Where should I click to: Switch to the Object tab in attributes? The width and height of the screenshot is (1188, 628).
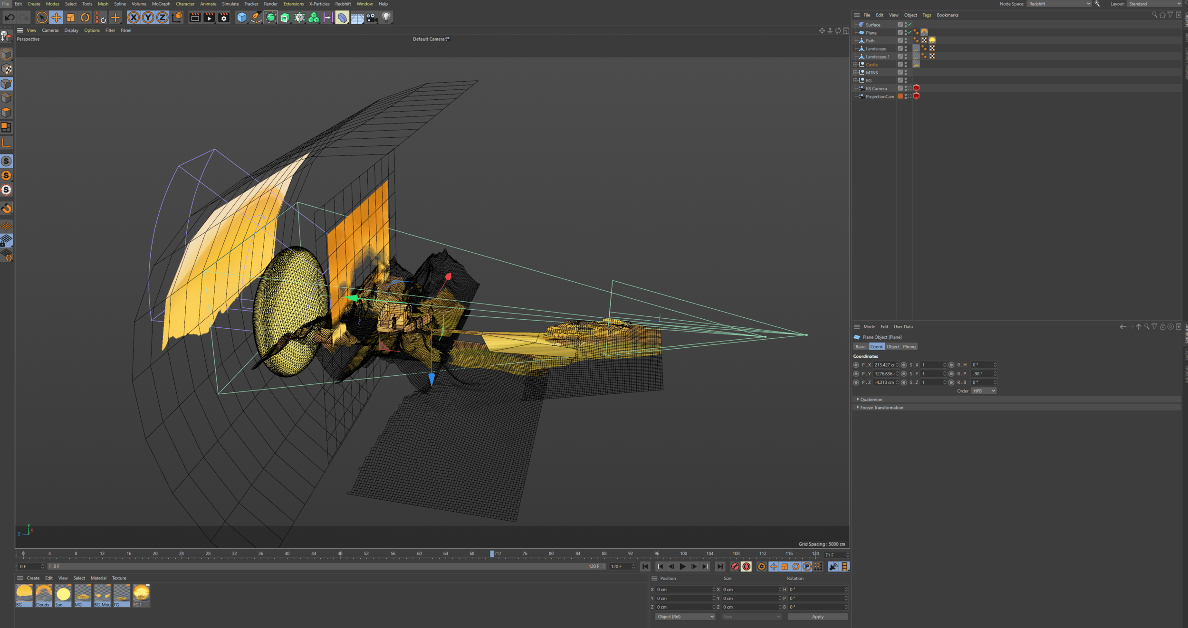(893, 347)
